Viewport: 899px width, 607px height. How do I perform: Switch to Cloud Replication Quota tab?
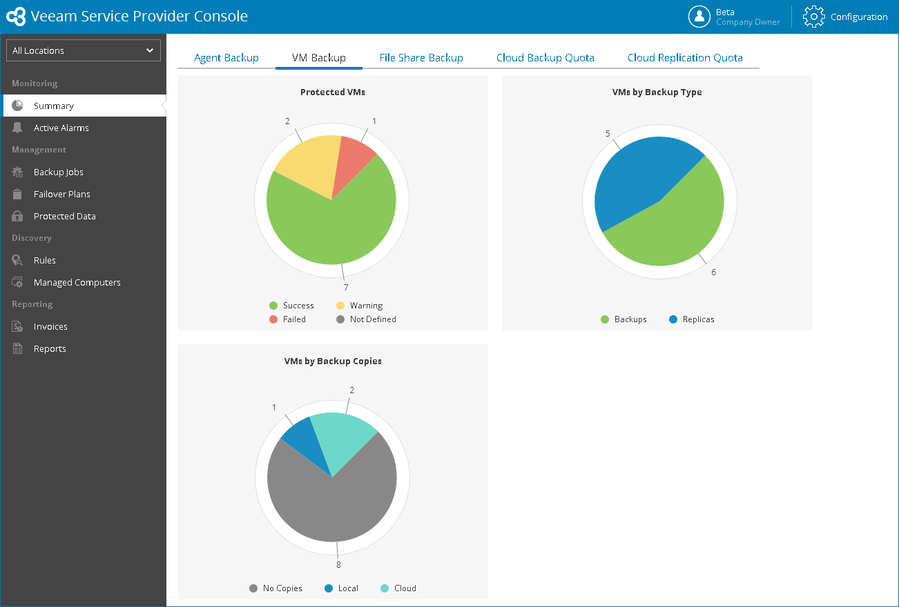coord(685,58)
